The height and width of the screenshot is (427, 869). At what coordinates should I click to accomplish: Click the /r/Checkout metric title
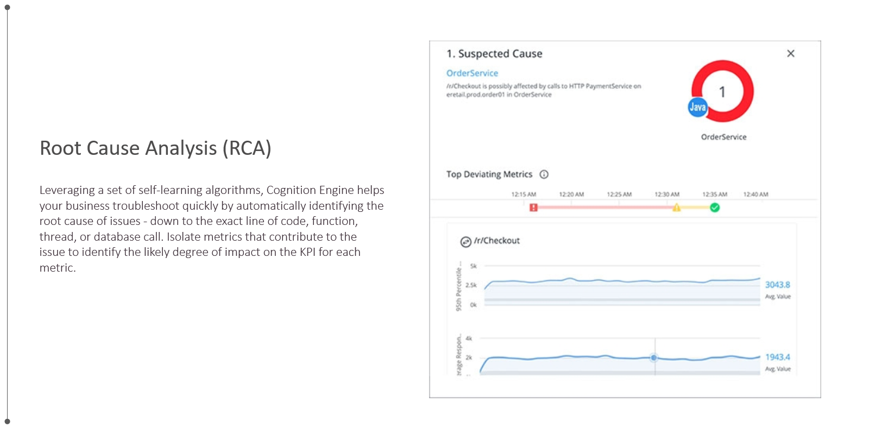point(496,241)
